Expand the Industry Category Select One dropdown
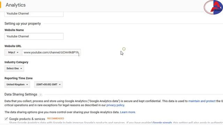223x125 pixels. click(x=14, y=68)
